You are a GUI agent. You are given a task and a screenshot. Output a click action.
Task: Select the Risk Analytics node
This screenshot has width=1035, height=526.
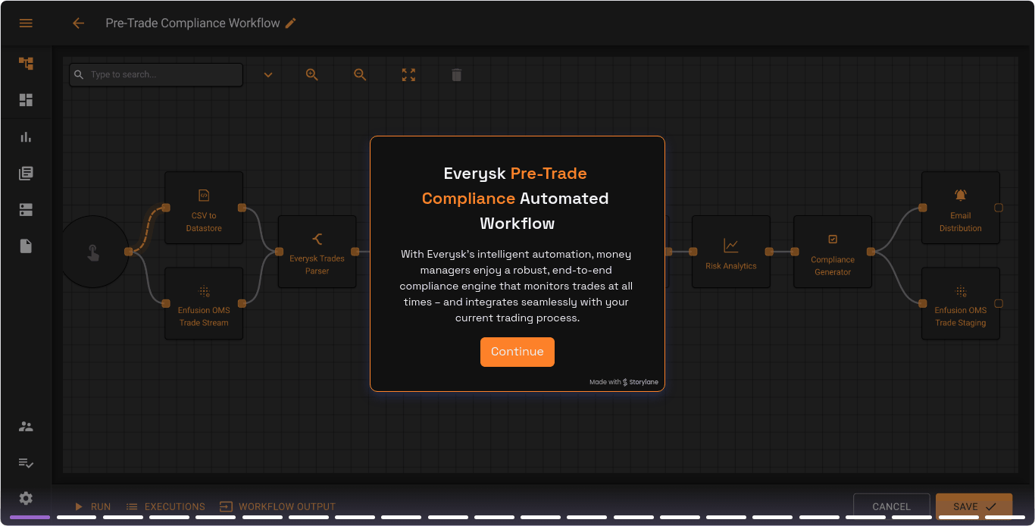click(x=730, y=252)
